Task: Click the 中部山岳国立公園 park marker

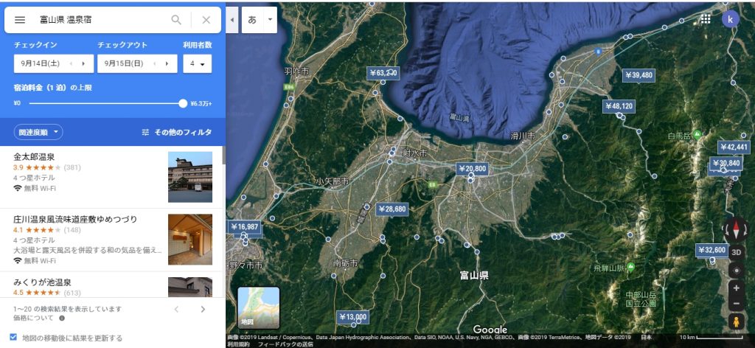Action: point(641,299)
